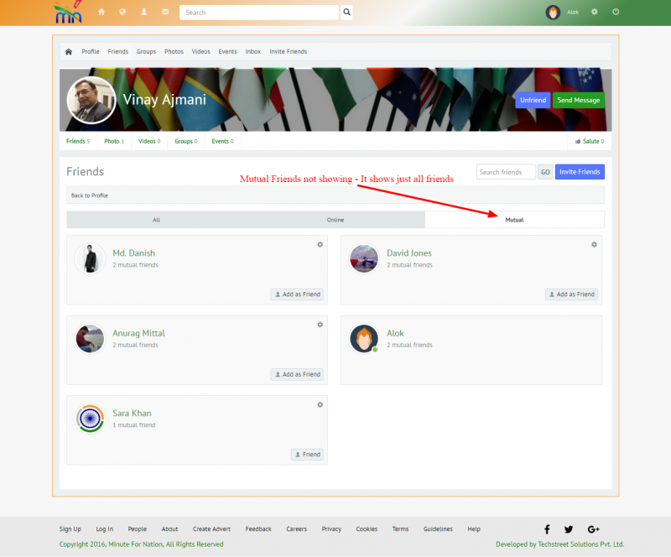Open the Events 0 stat link
The height and width of the screenshot is (557, 671).
pos(222,141)
